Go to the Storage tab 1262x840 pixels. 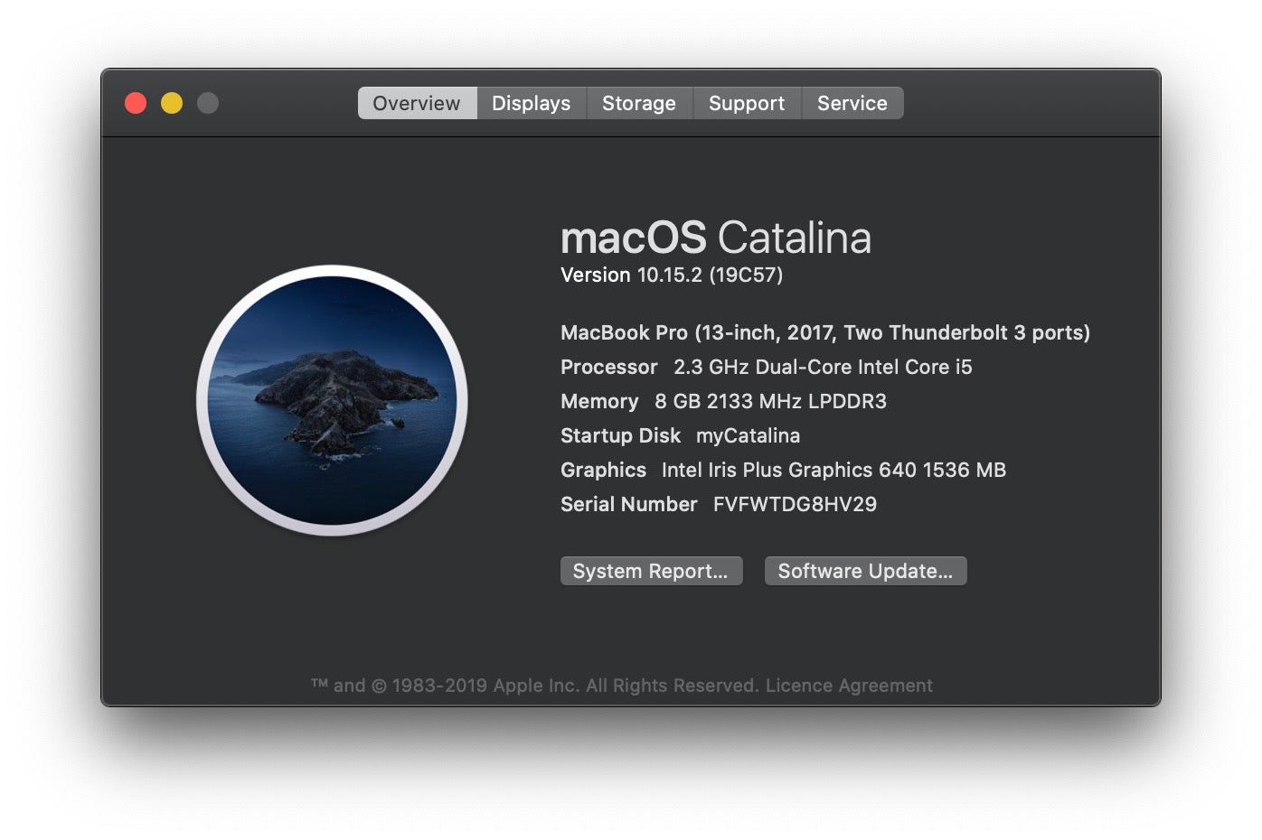pyautogui.click(x=638, y=103)
